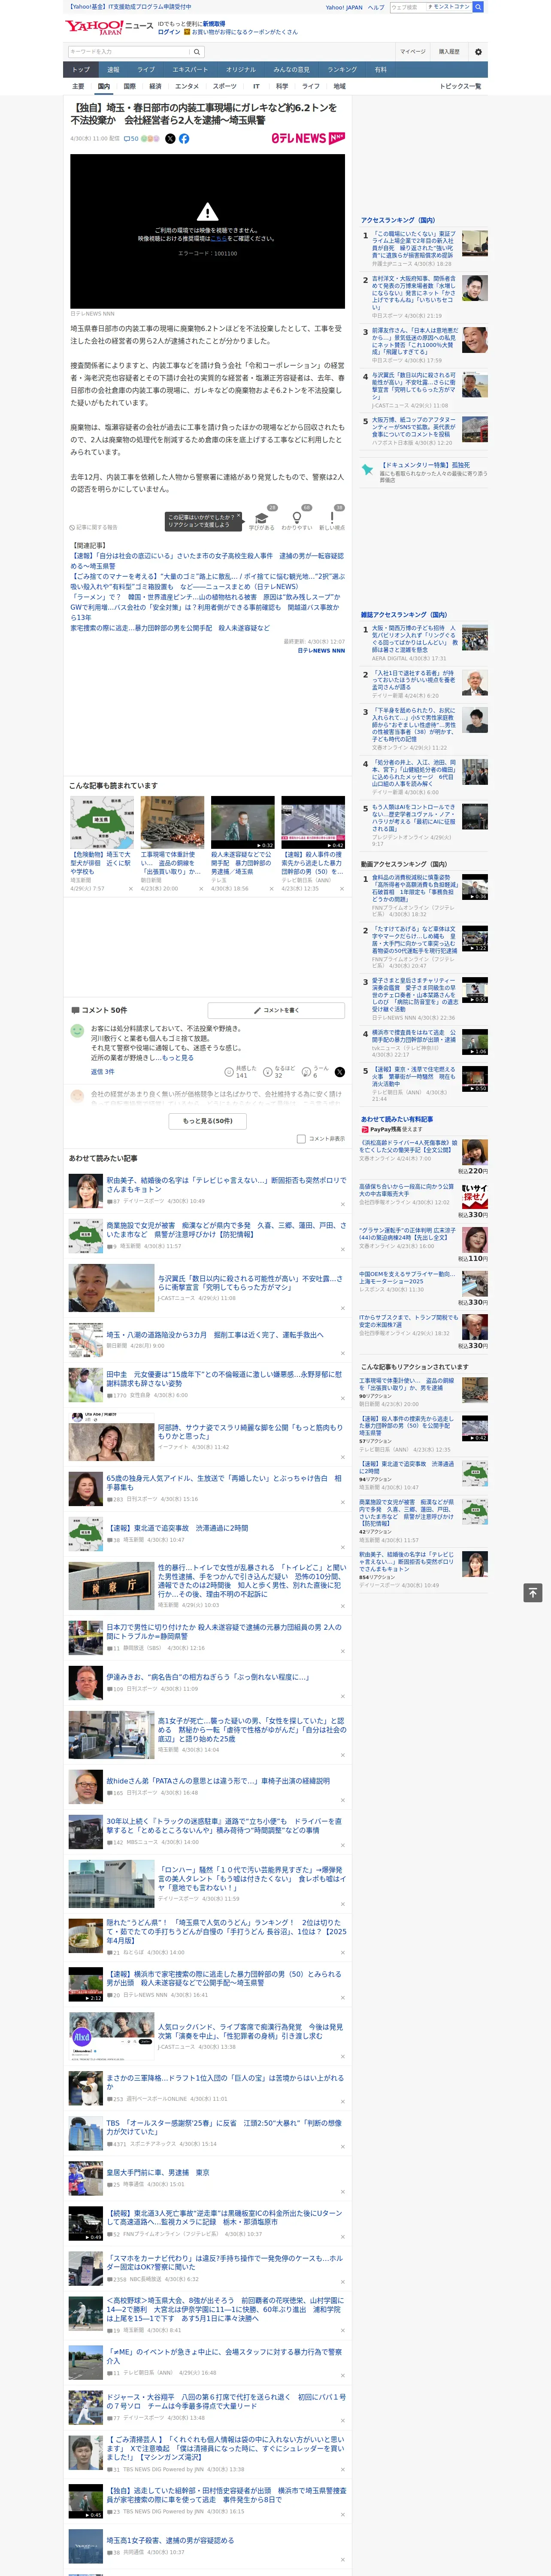551x2576 pixels.
Task: Click the うーん face reaction showing 6
Action: click(x=316, y=1072)
